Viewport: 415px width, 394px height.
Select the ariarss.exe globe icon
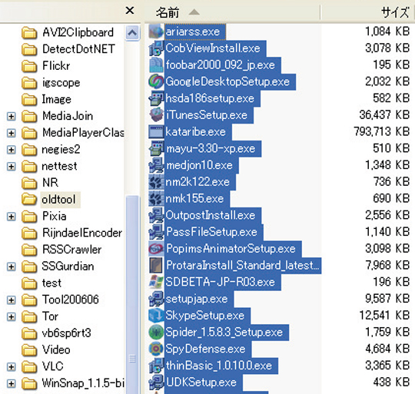tap(156, 31)
